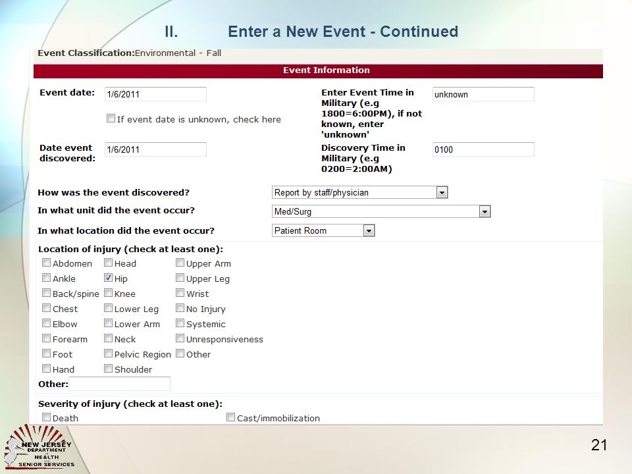Select the Back/spine checkbox
Viewport: 632px width, 474px height.
click(46, 293)
